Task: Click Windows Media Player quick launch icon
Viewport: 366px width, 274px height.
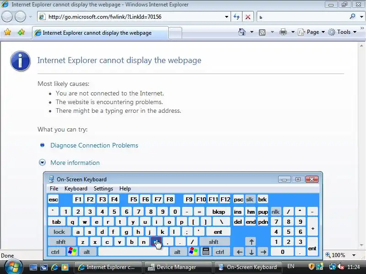Action: coord(65,267)
